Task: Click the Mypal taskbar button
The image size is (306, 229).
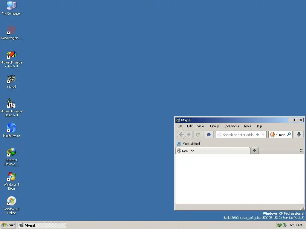Action: [x=42, y=225]
